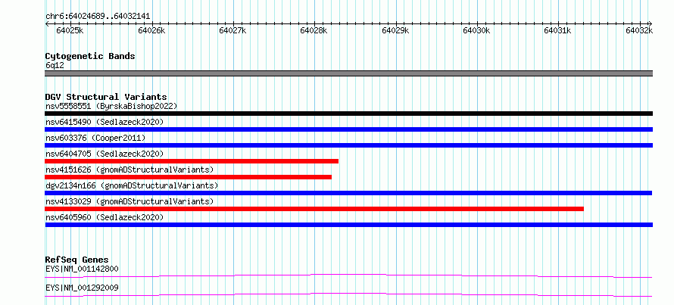Click the nsv6405960 (Sedlazeck2020) label

point(105,217)
